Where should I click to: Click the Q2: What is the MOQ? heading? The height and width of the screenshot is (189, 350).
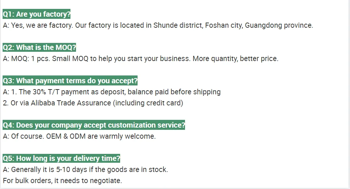39,47
